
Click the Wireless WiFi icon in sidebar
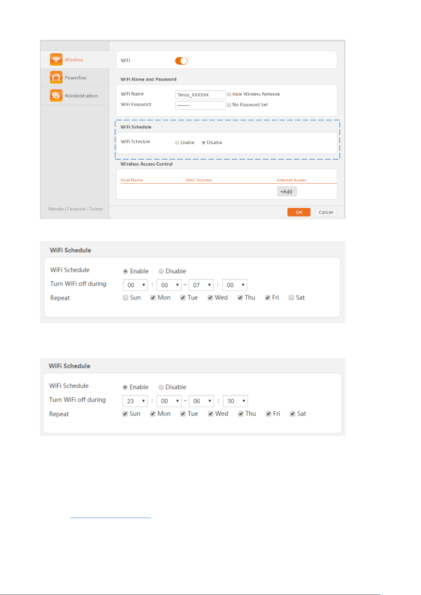56,60
